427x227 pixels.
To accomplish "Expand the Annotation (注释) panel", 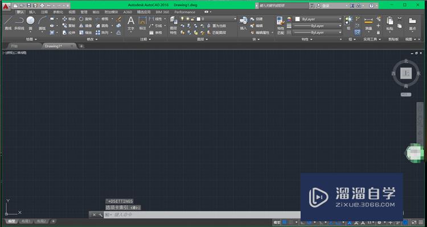I will [x=145, y=39].
